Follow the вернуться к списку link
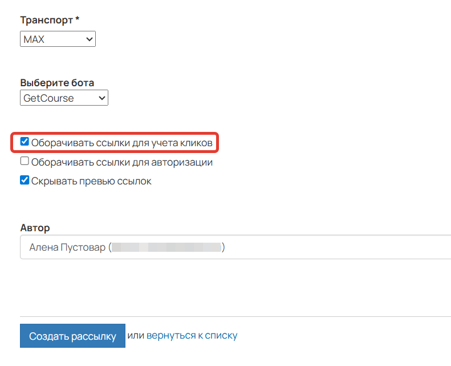 click(x=192, y=336)
